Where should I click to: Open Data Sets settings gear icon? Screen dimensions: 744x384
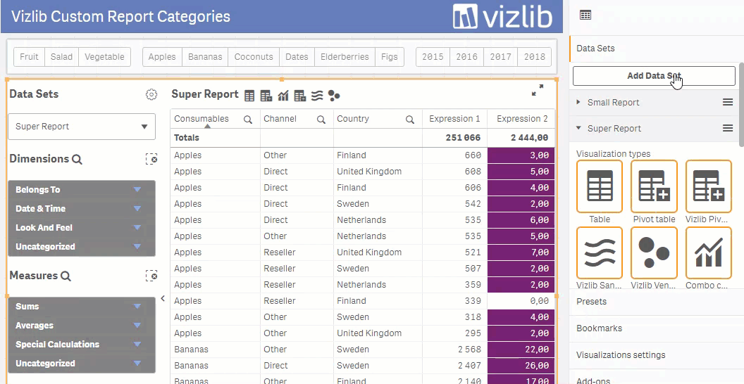151,95
